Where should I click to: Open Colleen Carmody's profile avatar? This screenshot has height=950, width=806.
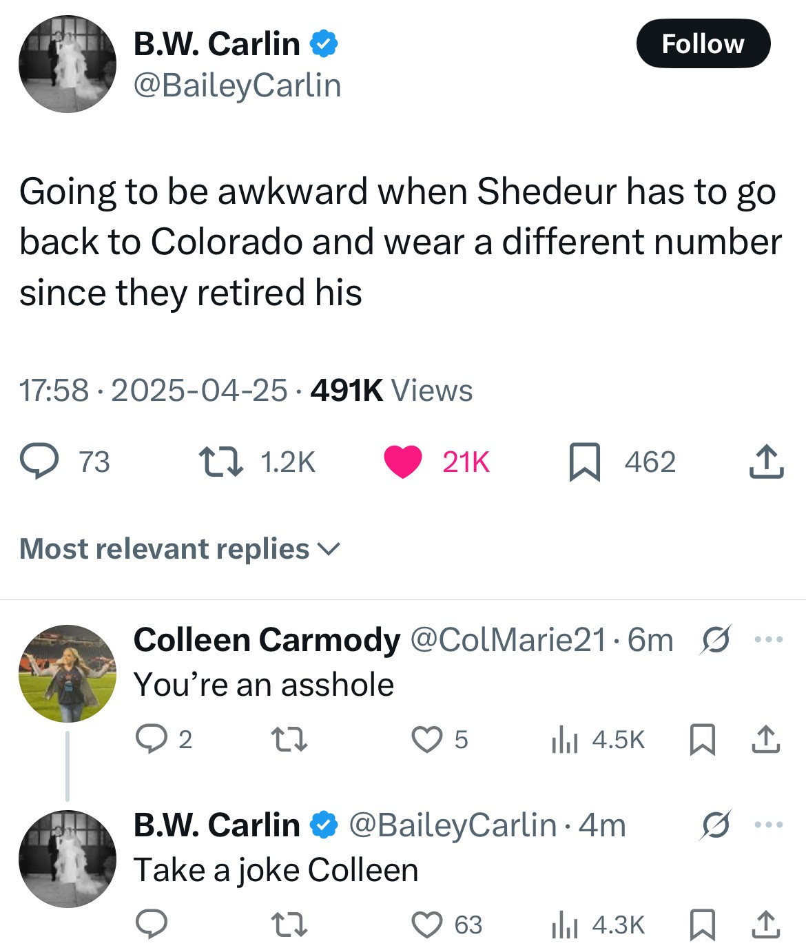point(68,673)
